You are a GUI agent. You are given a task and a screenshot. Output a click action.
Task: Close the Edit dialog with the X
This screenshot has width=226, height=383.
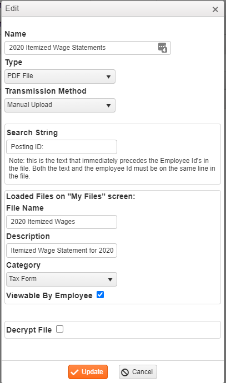click(x=215, y=9)
